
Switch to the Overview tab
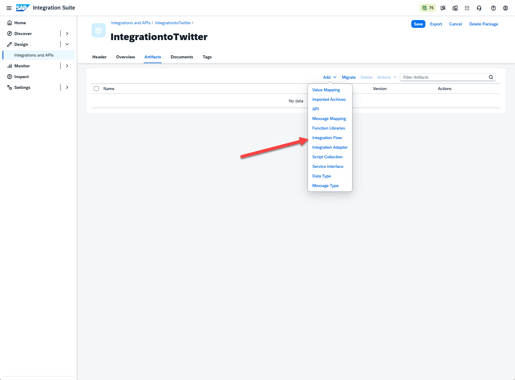click(x=125, y=57)
